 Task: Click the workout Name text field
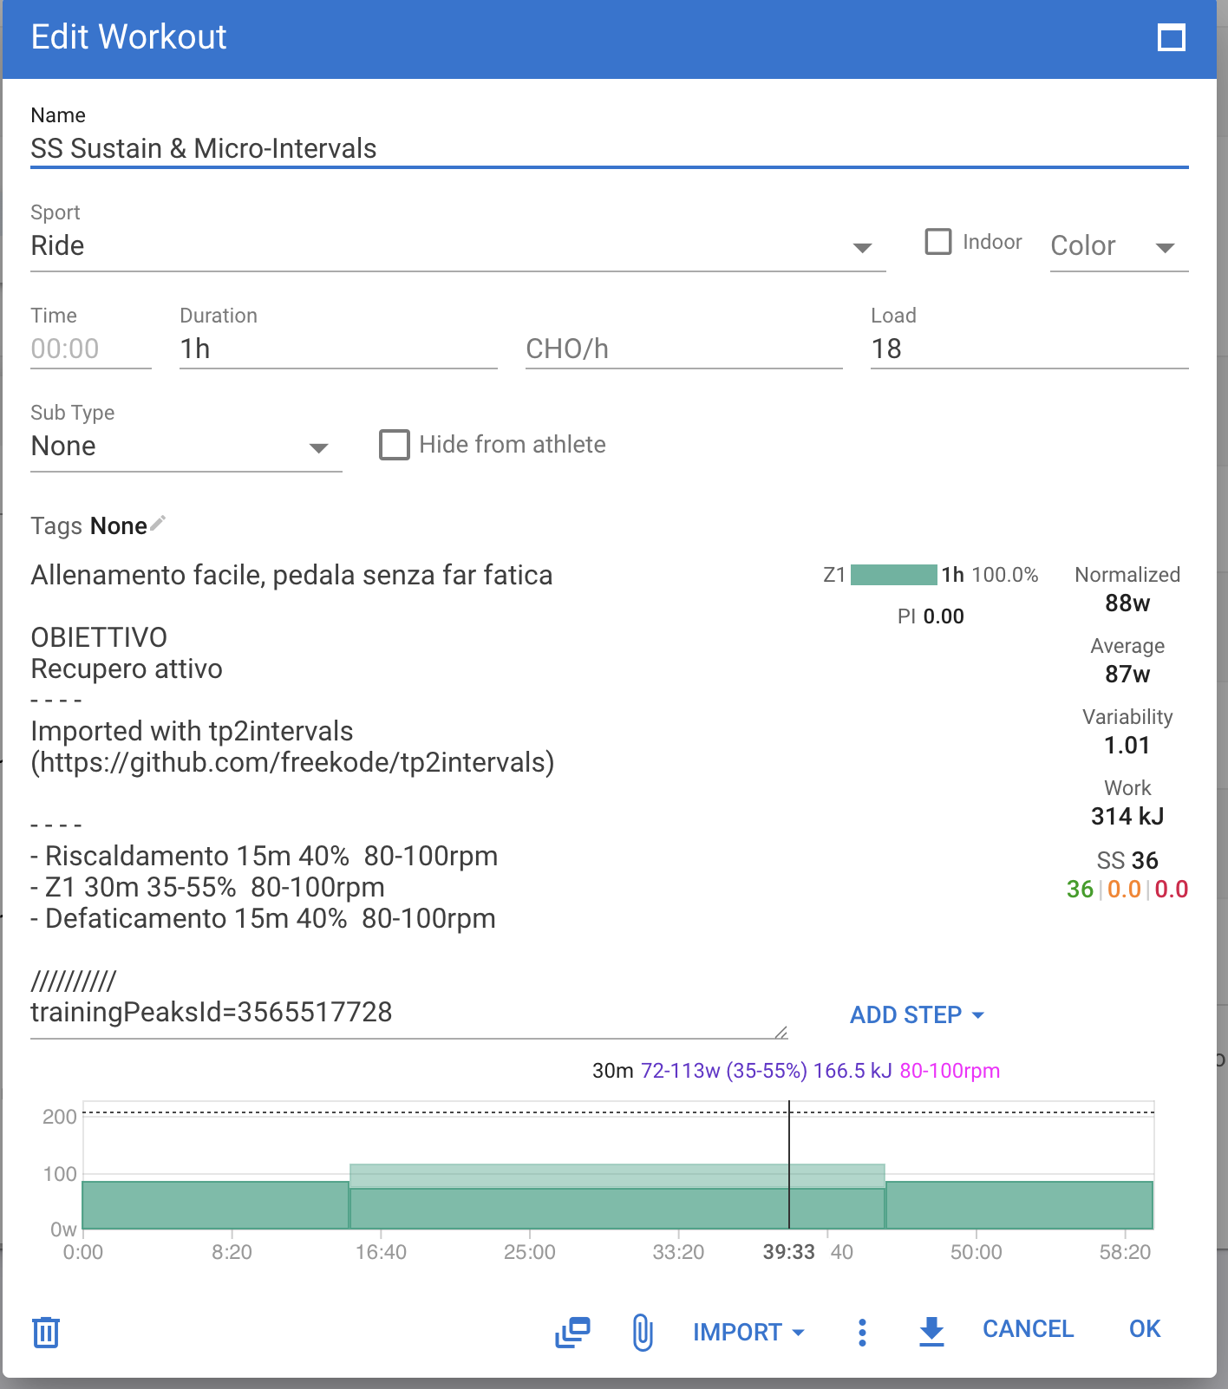click(608, 148)
